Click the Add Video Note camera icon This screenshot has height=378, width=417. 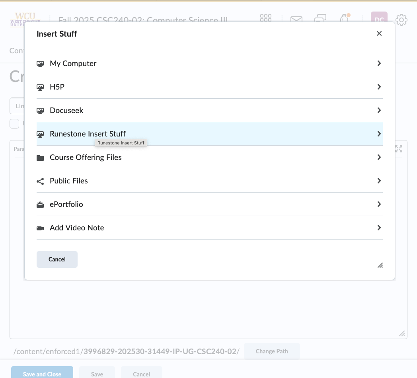[x=40, y=228]
